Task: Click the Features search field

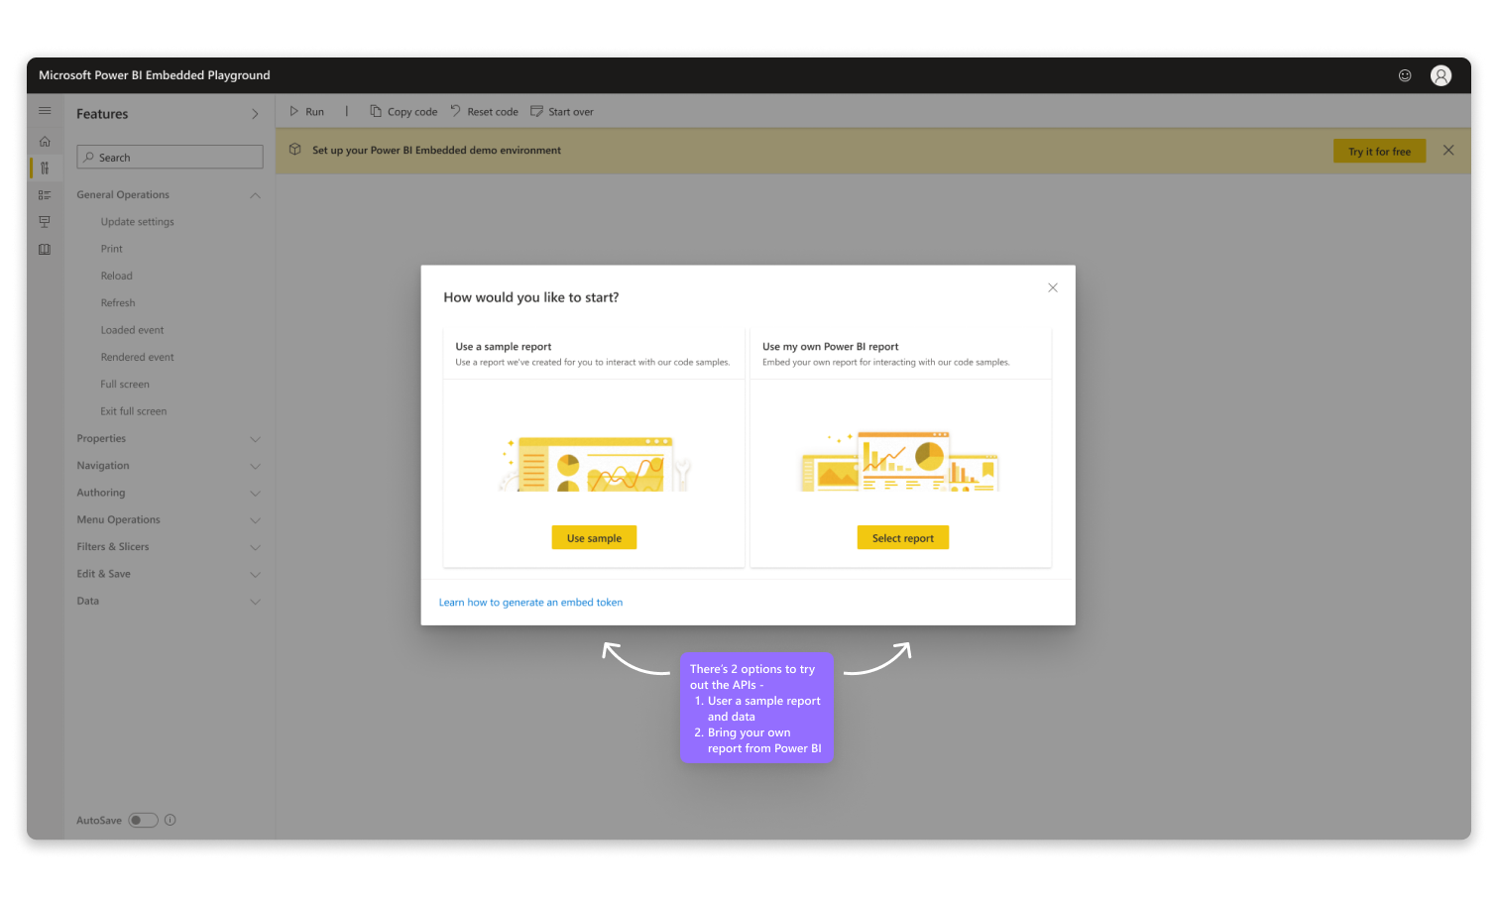Action: pos(170,157)
